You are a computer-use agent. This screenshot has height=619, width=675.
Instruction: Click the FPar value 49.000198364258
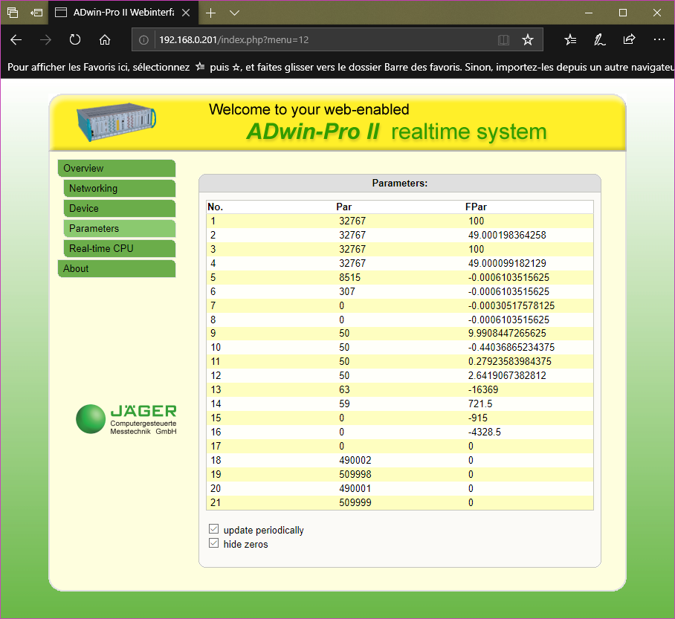pos(507,235)
